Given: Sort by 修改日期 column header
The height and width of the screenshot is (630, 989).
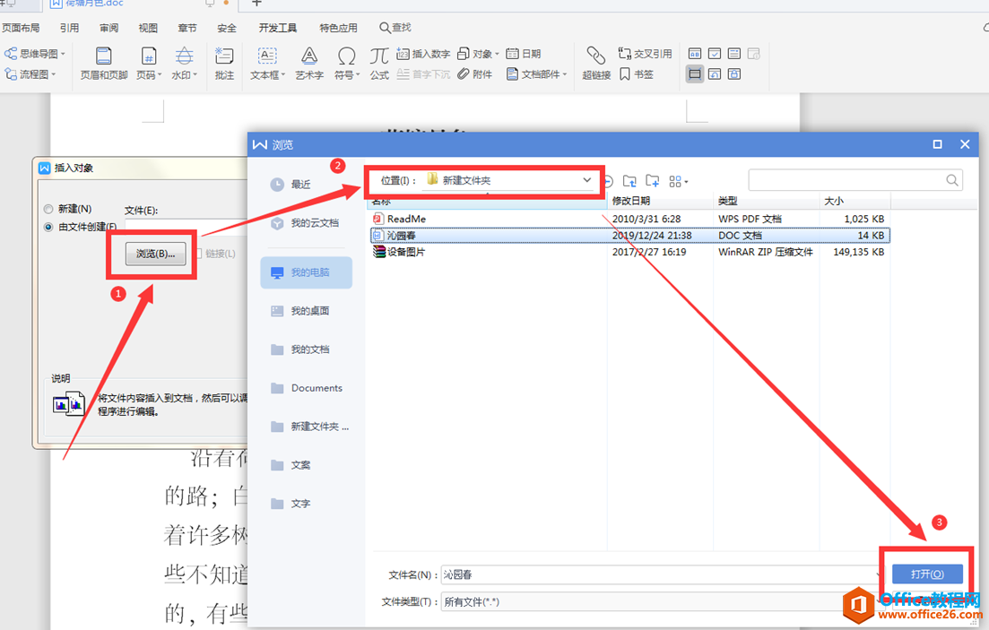Looking at the screenshot, I should tap(660, 201).
